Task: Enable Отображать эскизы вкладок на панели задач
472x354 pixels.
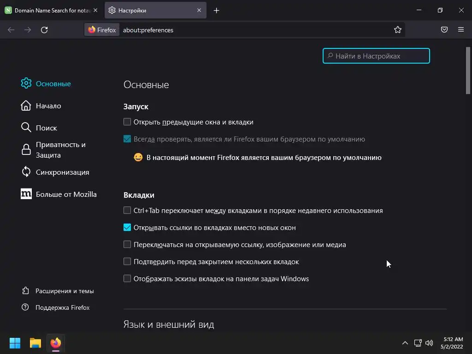Action: tap(127, 278)
